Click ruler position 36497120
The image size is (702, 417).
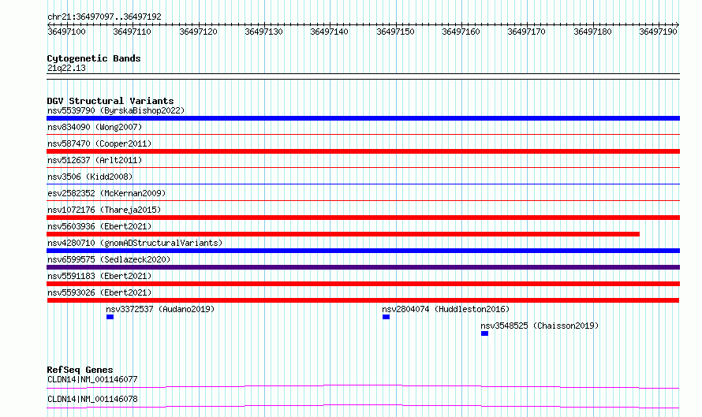pos(198,32)
